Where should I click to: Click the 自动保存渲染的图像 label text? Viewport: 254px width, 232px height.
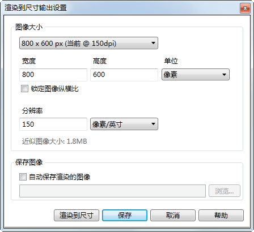click(x=60, y=177)
